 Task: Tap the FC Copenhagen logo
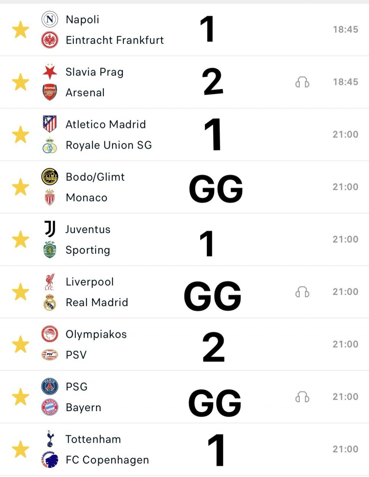(x=50, y=460)
